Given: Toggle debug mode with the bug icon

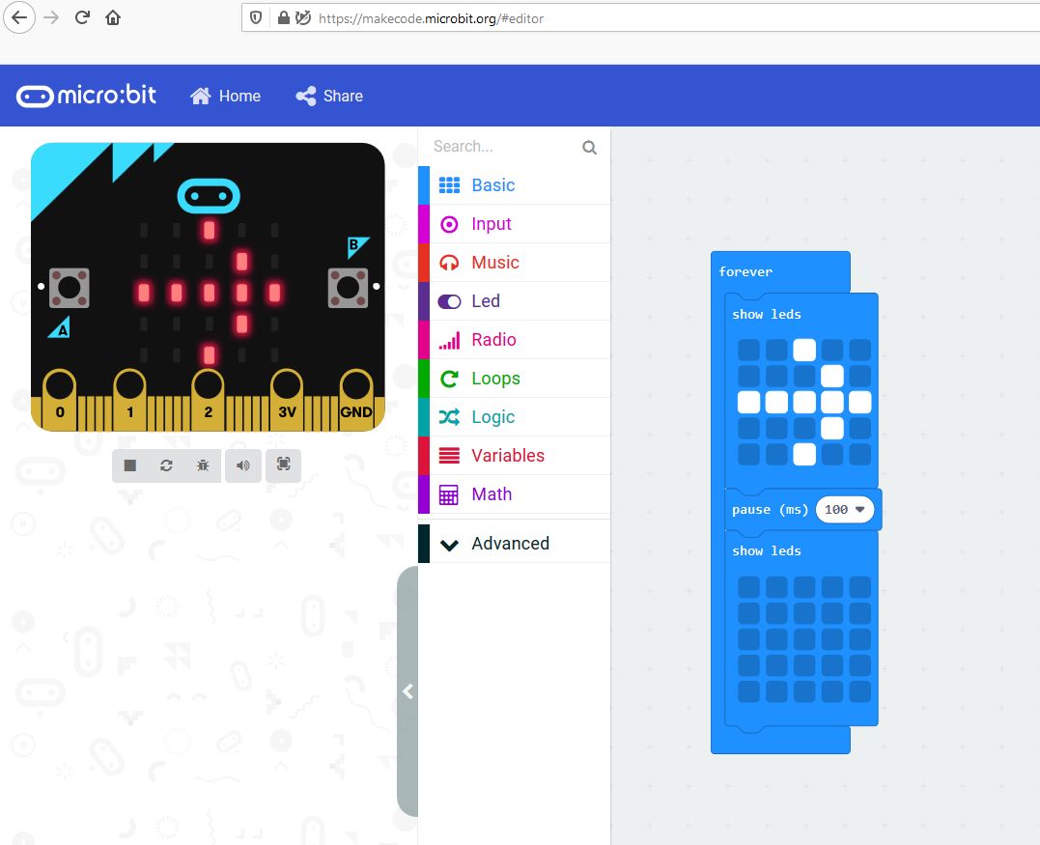Looking at the screenshot, I should tap(203, 465).
